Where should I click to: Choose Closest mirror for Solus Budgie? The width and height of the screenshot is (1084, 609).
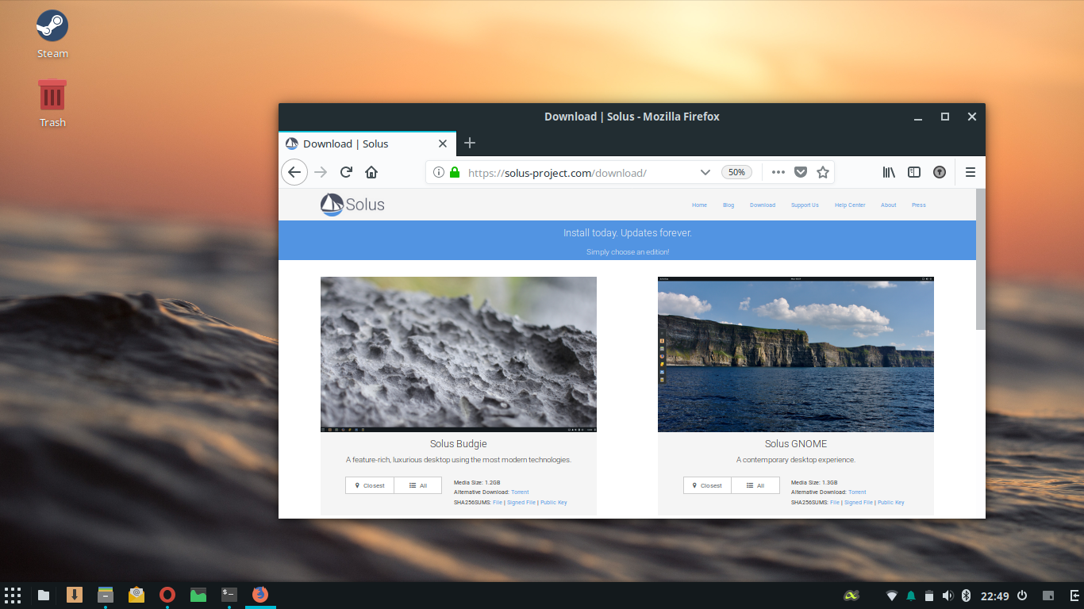pyautogui.click(x=370, y=485)
